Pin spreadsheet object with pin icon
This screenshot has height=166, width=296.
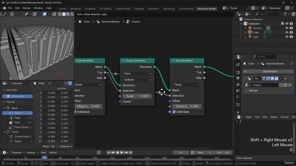click(x=49, y=83)
